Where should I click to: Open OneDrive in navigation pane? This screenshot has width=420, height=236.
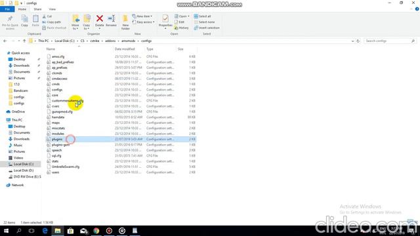click(18, 111)
